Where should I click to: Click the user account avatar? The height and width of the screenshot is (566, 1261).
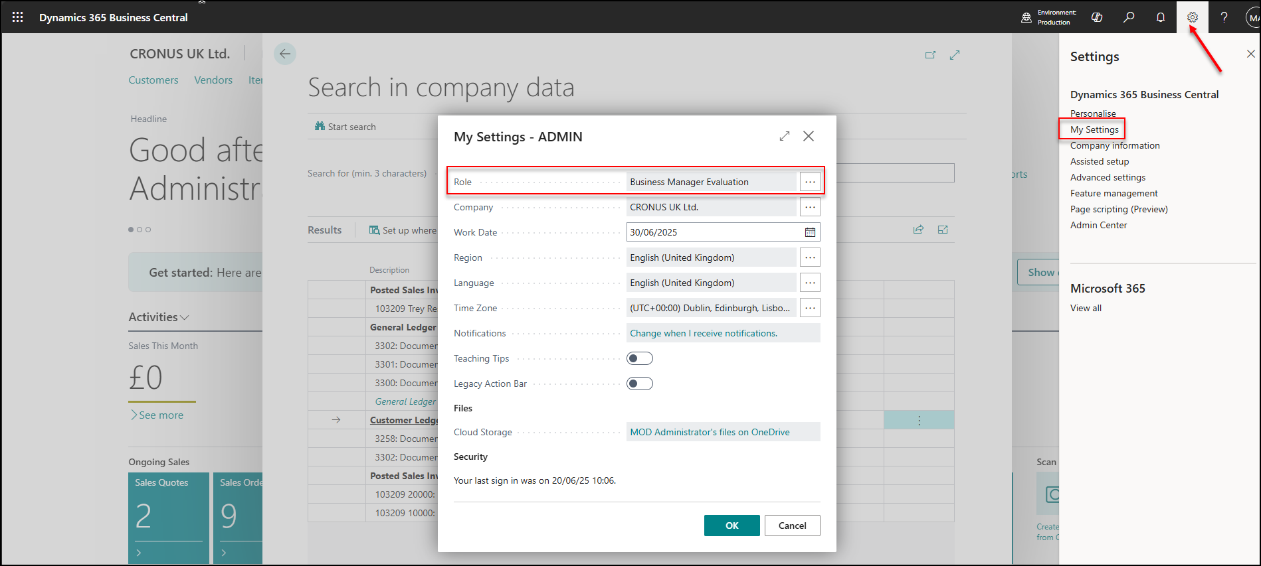1253,17
